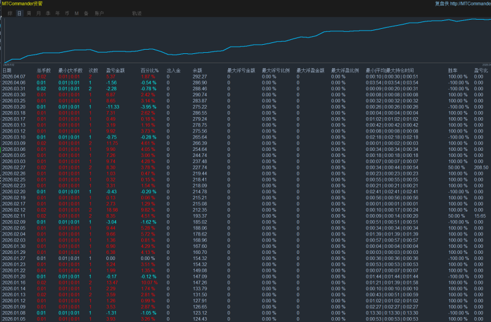The height and width of the screenshot is (322, 491).
Task: Open the 轨迹 track tab
Action: [x=137, y=13]
